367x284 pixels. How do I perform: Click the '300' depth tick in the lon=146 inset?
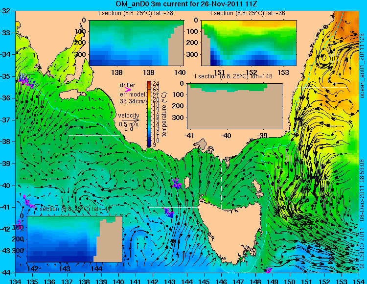(x=179, y=118)
